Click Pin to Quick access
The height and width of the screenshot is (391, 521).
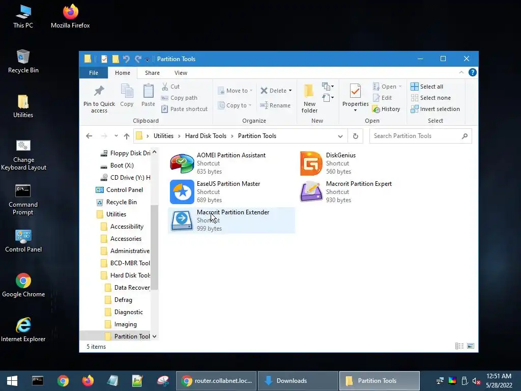(99, 99)
